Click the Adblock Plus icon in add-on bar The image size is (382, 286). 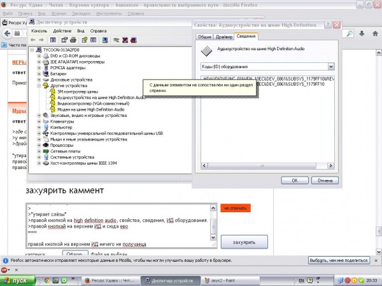point(4,270)
